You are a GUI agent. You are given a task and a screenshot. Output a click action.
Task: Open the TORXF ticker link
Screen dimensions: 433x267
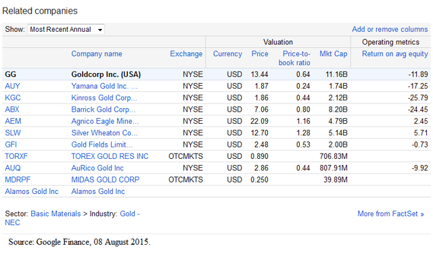click(x=16, y=156)
